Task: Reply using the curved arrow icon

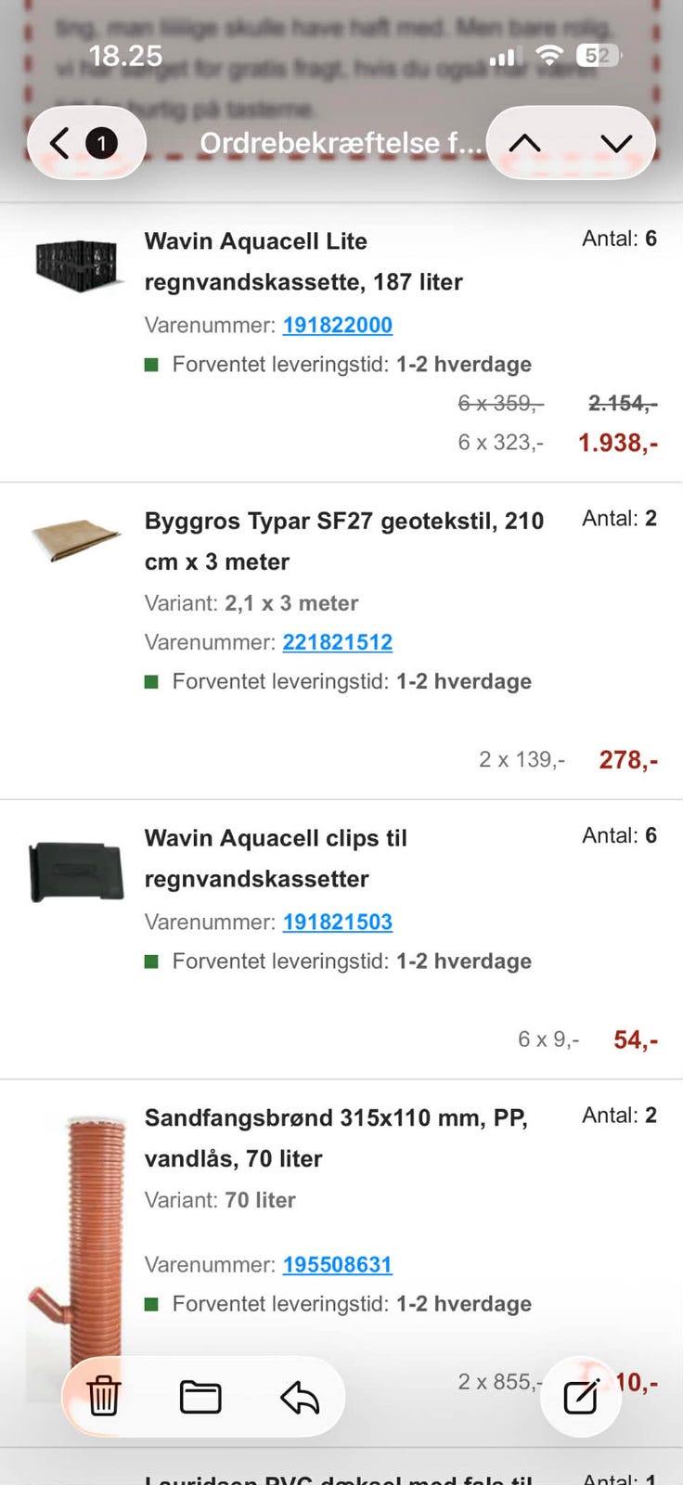Action: [300, 1396]
